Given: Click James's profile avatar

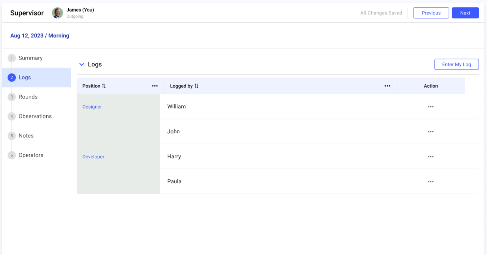Looking at the screenshot, I should point(58,13).
